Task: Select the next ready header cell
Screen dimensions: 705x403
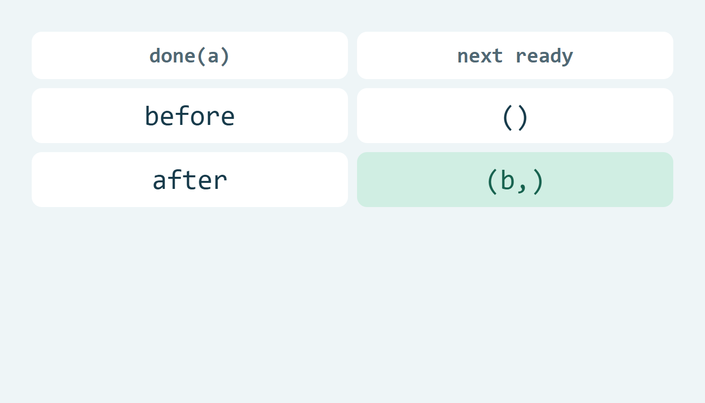Action: 515,55
